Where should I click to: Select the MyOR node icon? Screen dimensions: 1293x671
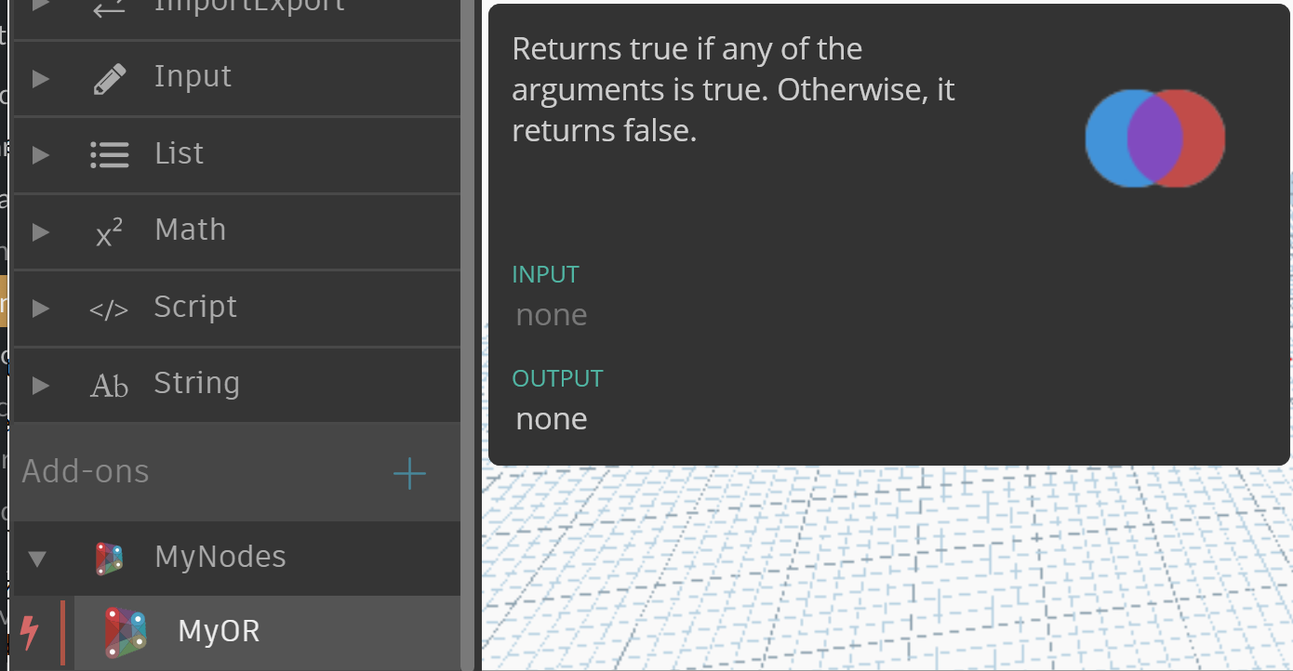point(126,631)
